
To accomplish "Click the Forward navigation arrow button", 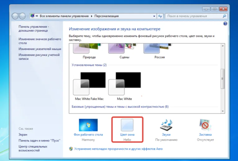I will 22,16.
